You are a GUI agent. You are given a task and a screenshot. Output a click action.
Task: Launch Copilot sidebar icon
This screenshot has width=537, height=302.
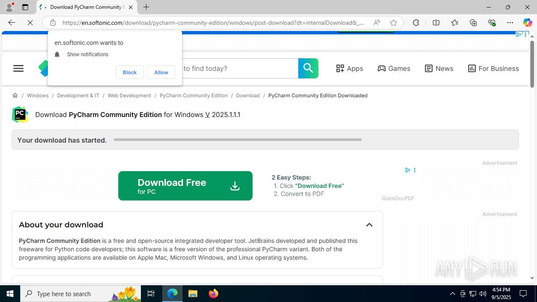pos(527,23)
